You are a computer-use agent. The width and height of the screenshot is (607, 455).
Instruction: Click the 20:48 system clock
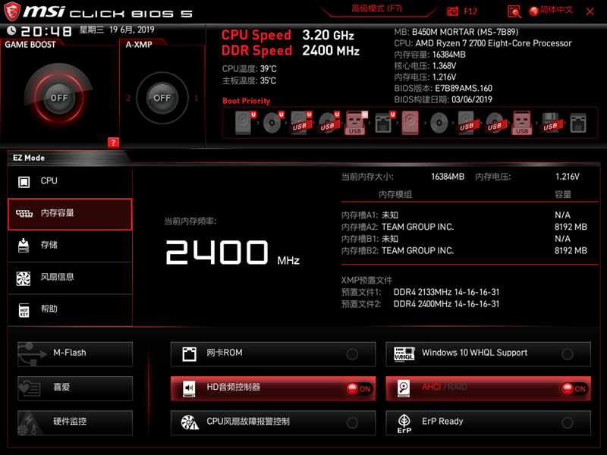46,31
